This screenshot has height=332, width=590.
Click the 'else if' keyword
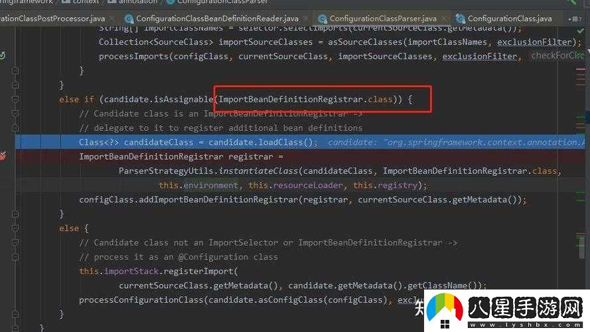(x=76, y=100)
